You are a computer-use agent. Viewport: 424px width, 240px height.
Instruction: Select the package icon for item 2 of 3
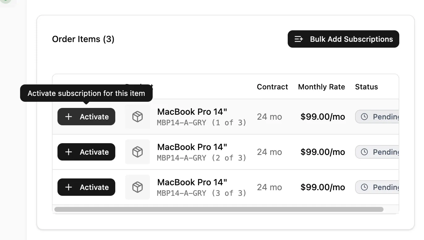click(138, 152)
